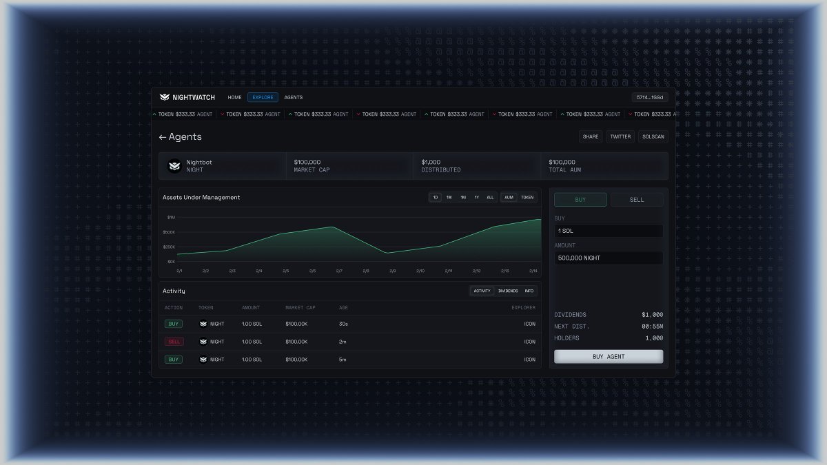Open the HOME nav item

(x=235, y=97)
